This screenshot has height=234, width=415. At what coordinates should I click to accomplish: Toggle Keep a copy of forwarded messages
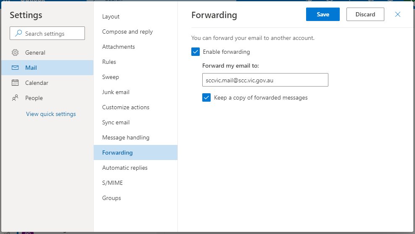tap(206, 97)
